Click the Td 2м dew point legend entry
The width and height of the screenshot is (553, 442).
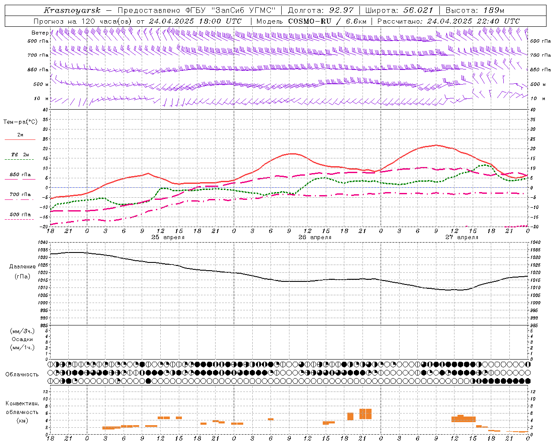[20, 156]
